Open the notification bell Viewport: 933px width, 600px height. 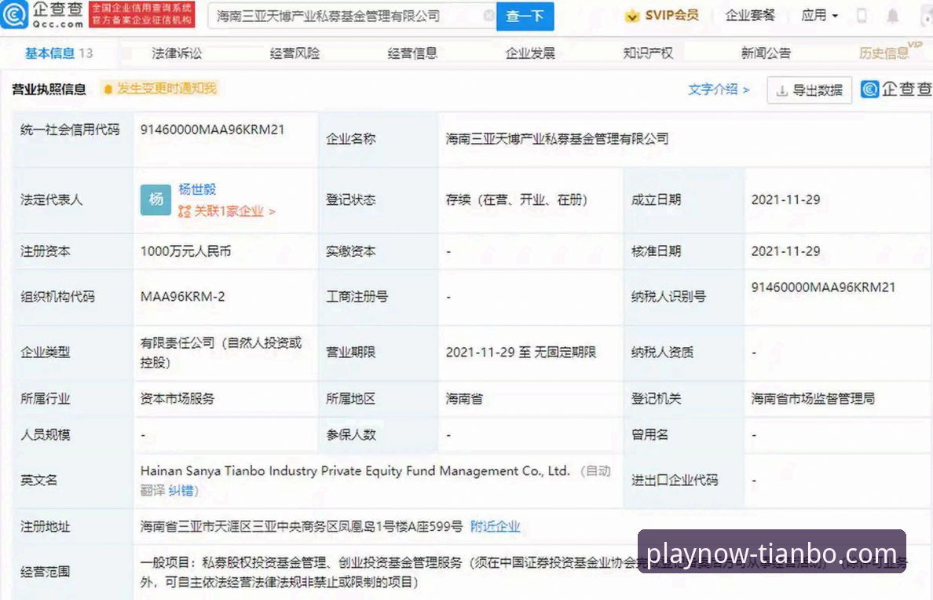tap(892, 16)
